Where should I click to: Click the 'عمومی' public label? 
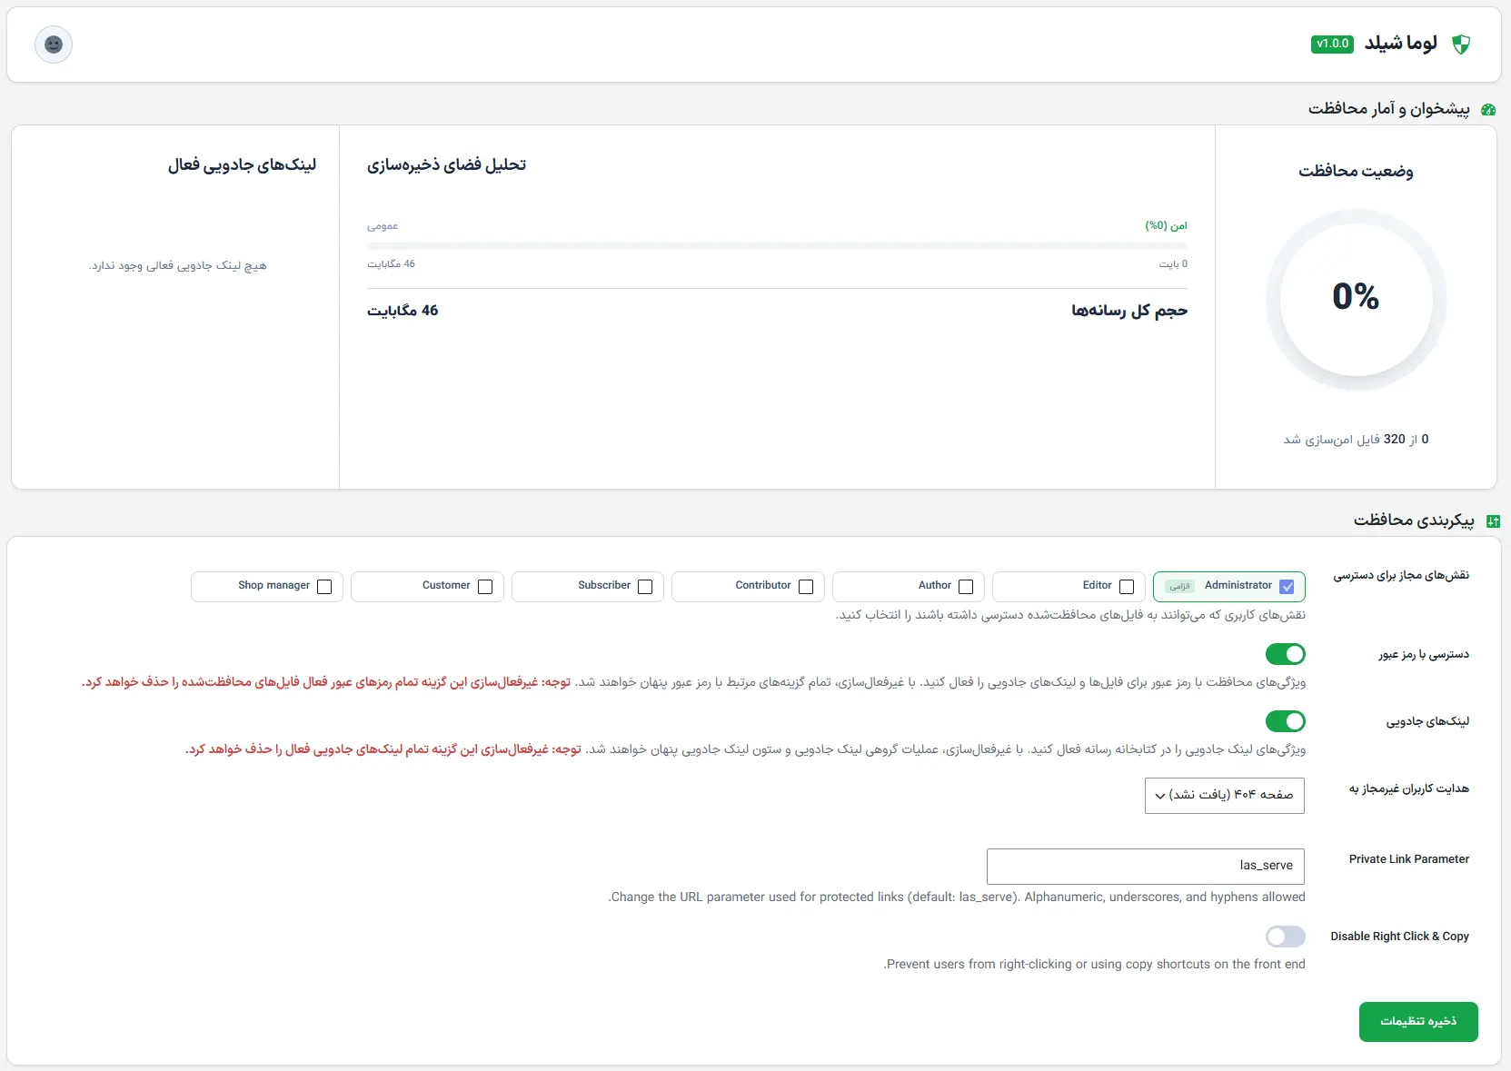point(383,226)
